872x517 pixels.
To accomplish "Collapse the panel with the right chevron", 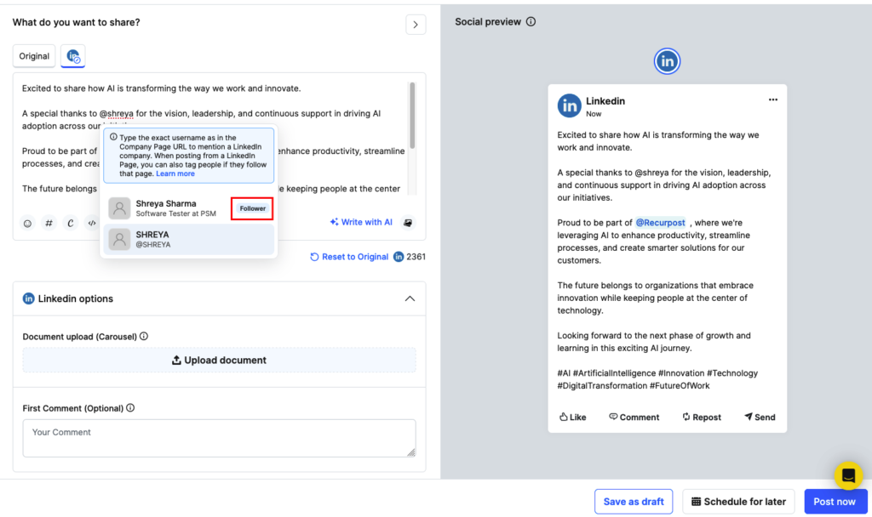I will pos(416,25).
